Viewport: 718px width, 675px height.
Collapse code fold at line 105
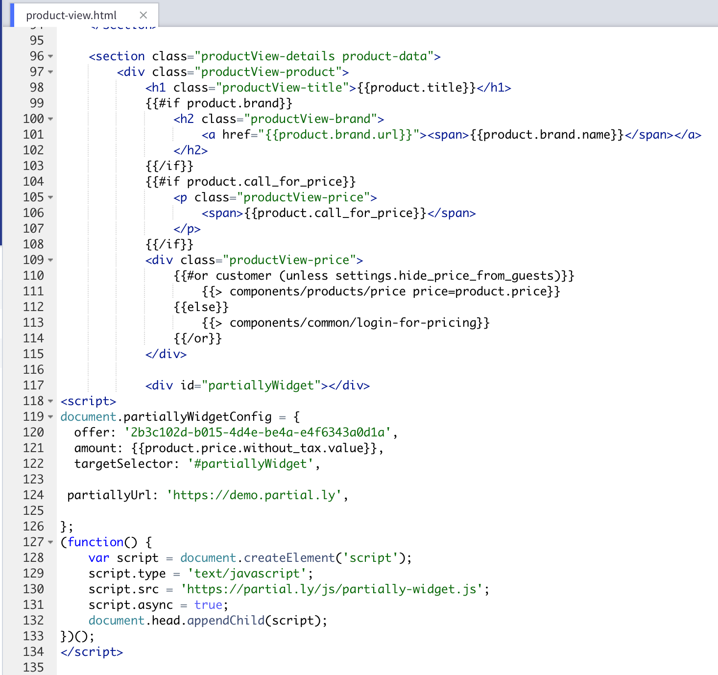click(x=50, y=197)
